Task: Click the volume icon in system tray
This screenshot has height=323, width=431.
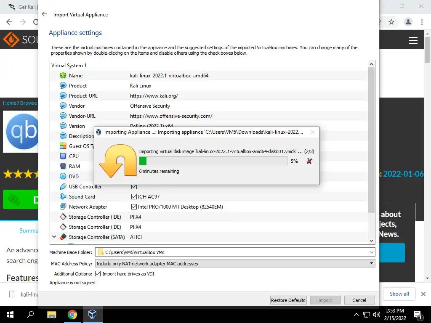Action: [x=377, y=315]
